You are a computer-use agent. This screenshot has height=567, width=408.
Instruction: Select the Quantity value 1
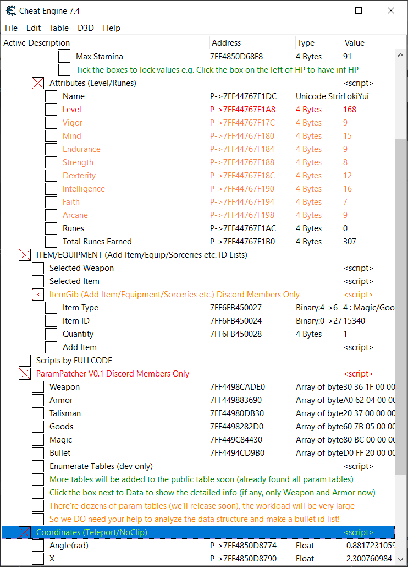click(x=345, y=334)
